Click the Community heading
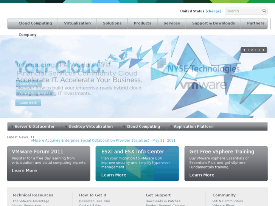Screen dimensions: 275x206 (x=224, y=195)
